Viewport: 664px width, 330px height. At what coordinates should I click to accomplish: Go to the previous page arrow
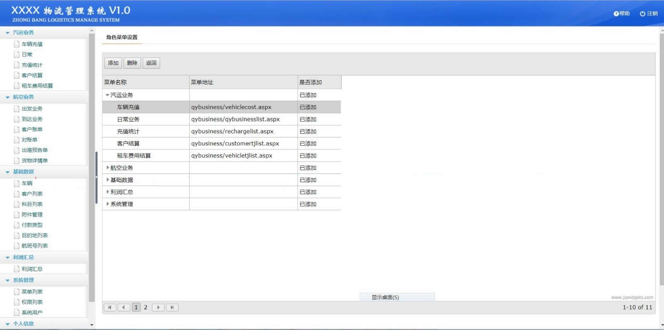tap(123, 307)
